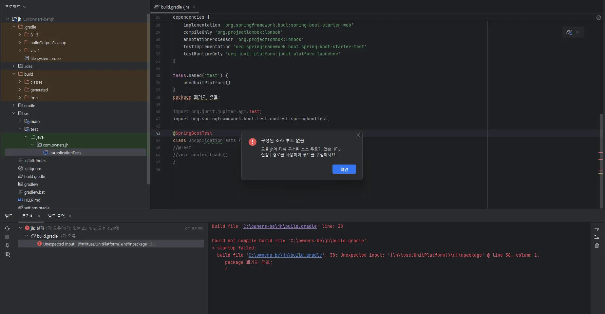
Task: Click the stop build icon
Action: pos(7,237)
